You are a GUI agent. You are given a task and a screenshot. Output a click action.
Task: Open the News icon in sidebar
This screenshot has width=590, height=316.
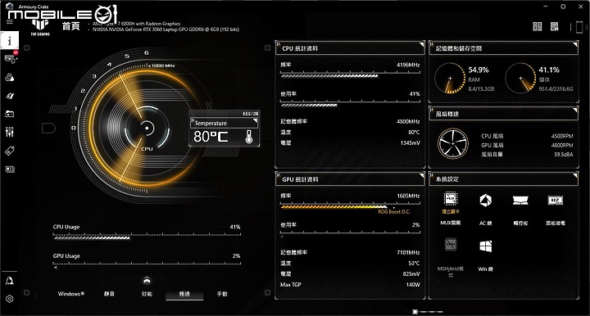[9, 169]
